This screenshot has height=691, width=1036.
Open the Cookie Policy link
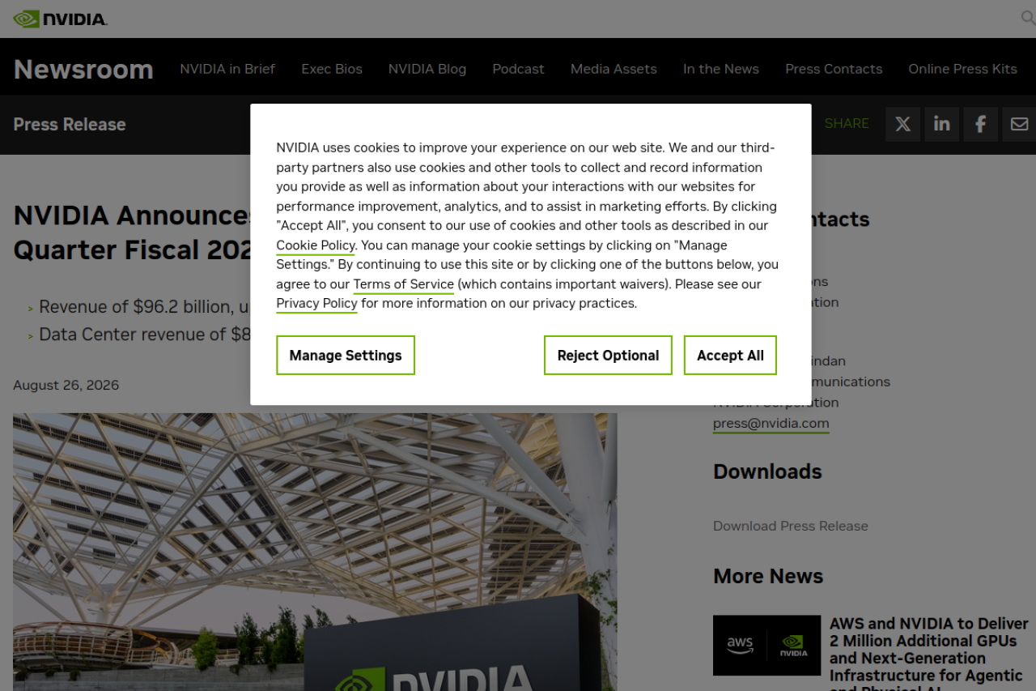click(x=316, y=245)
